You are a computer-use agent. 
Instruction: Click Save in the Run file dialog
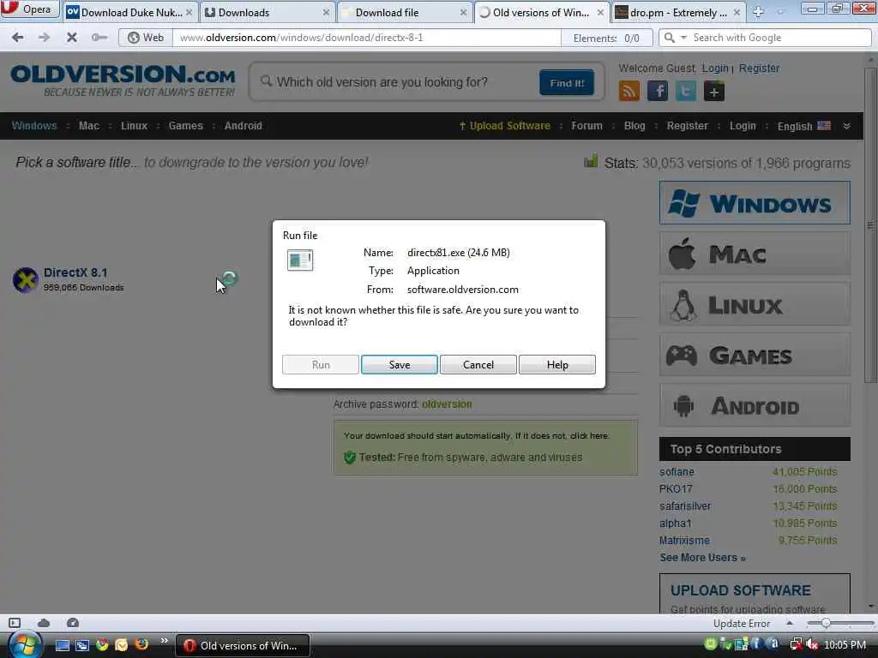click(400, 364)
